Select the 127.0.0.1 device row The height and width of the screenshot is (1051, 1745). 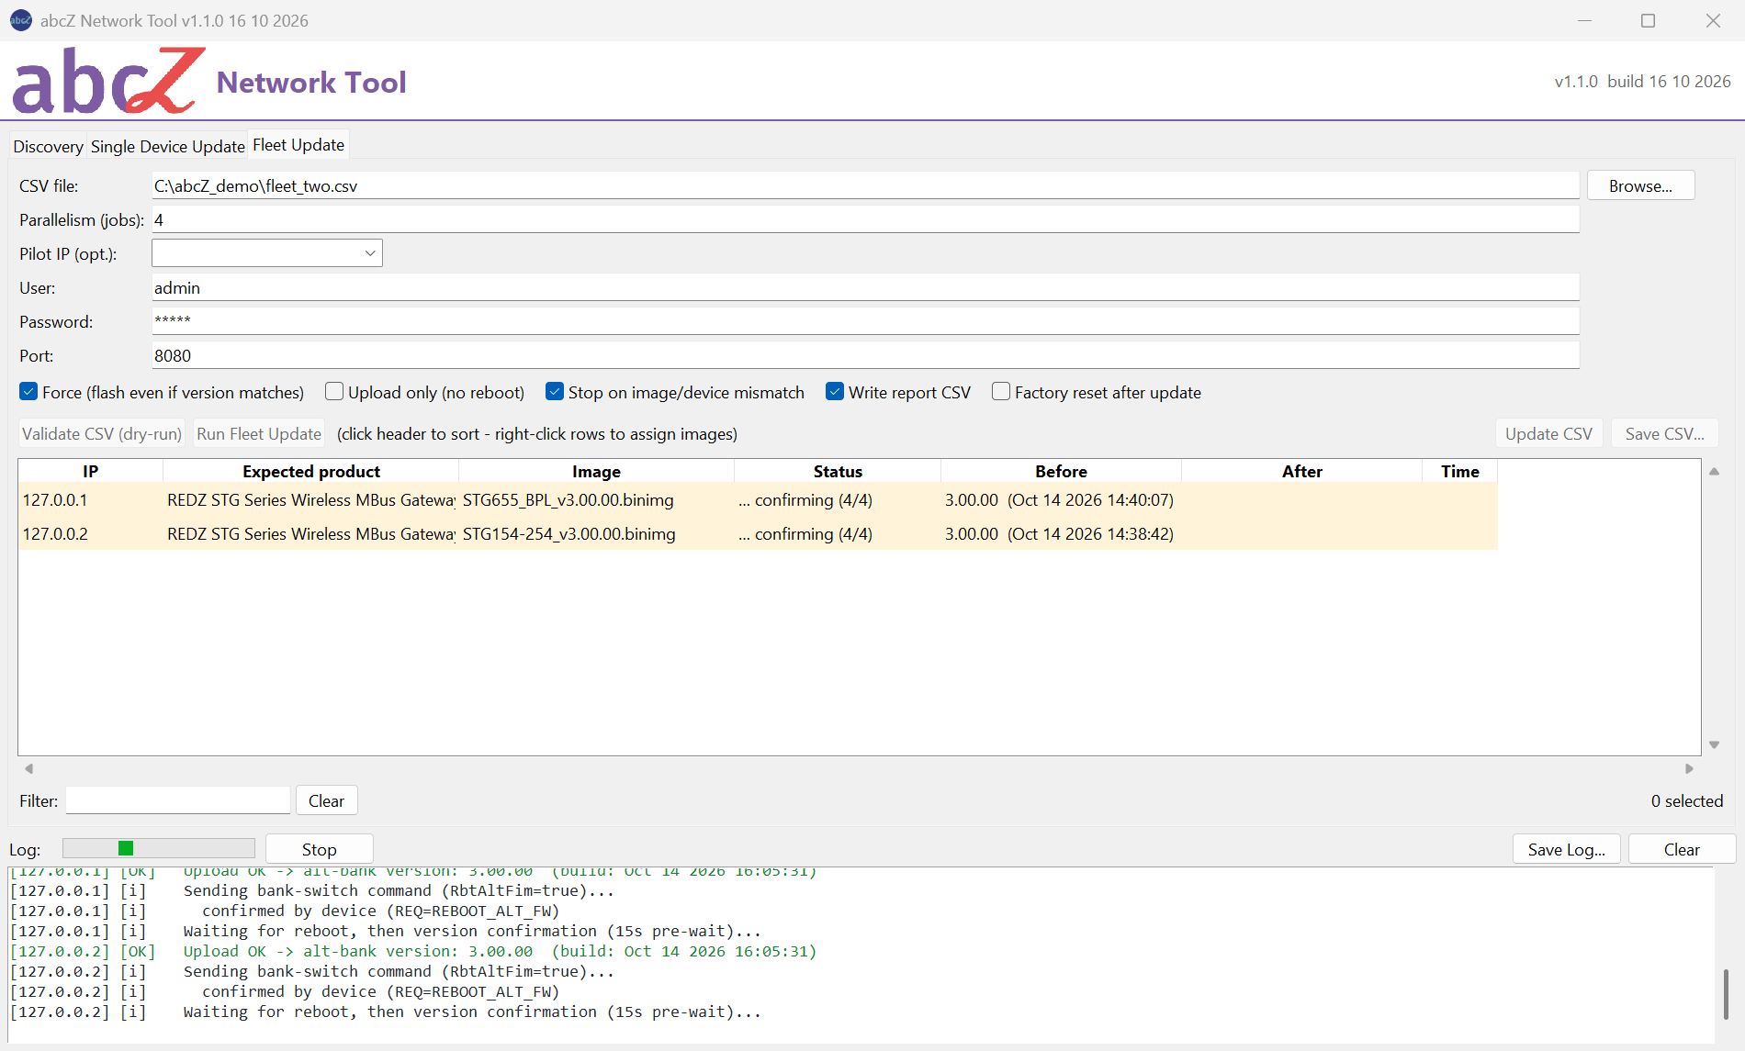click(x=758, y=499)
